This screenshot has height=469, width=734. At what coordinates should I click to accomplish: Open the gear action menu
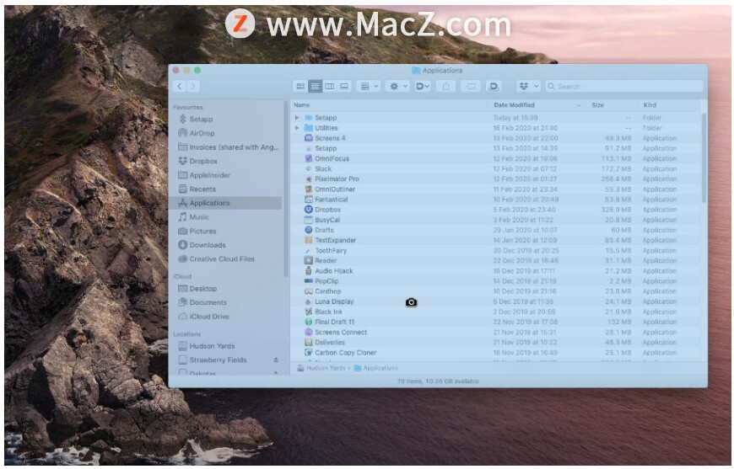(x=398, y=87)
